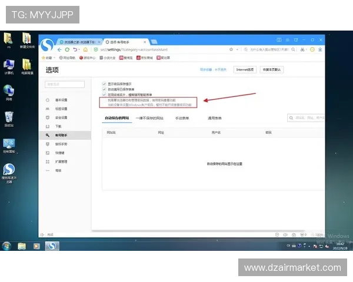Switch to the 通用表单 tab
Image resolution: width=353 pixels, height=282 pixels.
point(215,118)
